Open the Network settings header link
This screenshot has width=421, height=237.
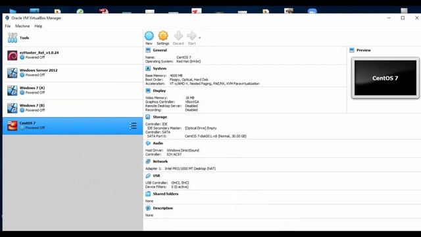tap(160, 161)
